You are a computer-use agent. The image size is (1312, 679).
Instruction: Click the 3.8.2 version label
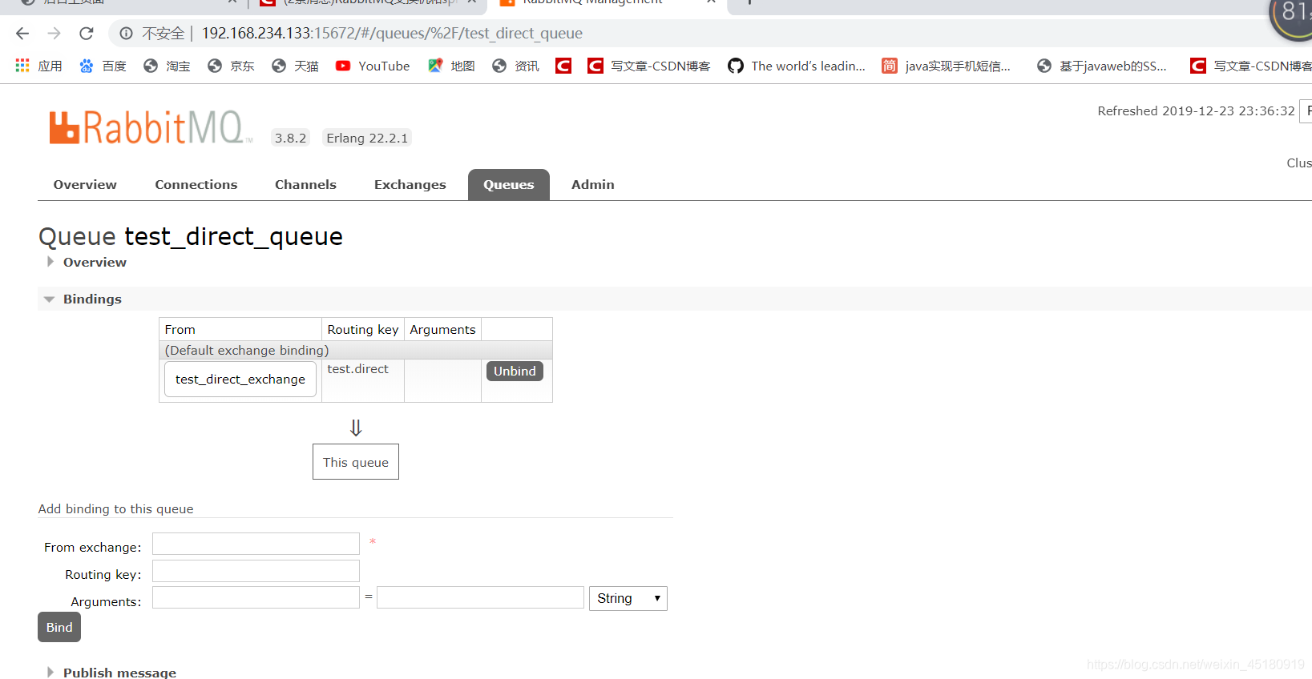[290, 138]
